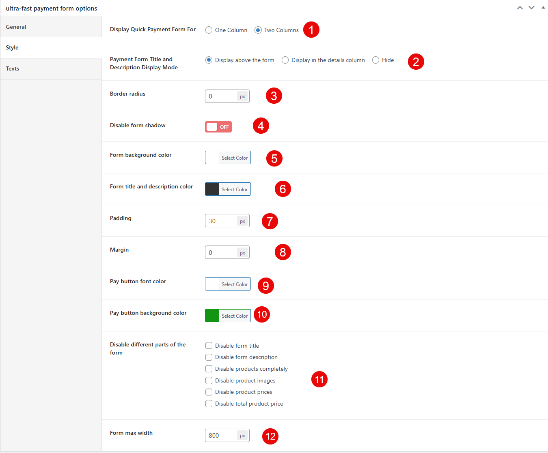Click the dark title and description color swatch
The height and width of the screenshot is (453, 548).
pos(212,189)
